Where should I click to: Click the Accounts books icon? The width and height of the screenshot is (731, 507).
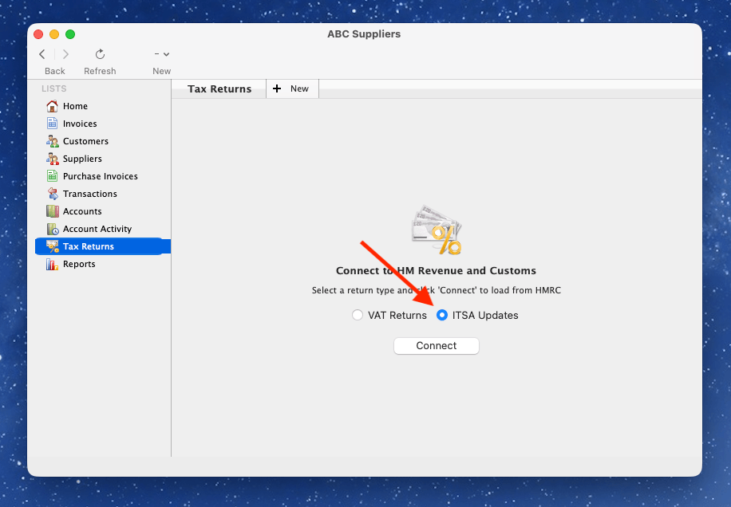52,211
